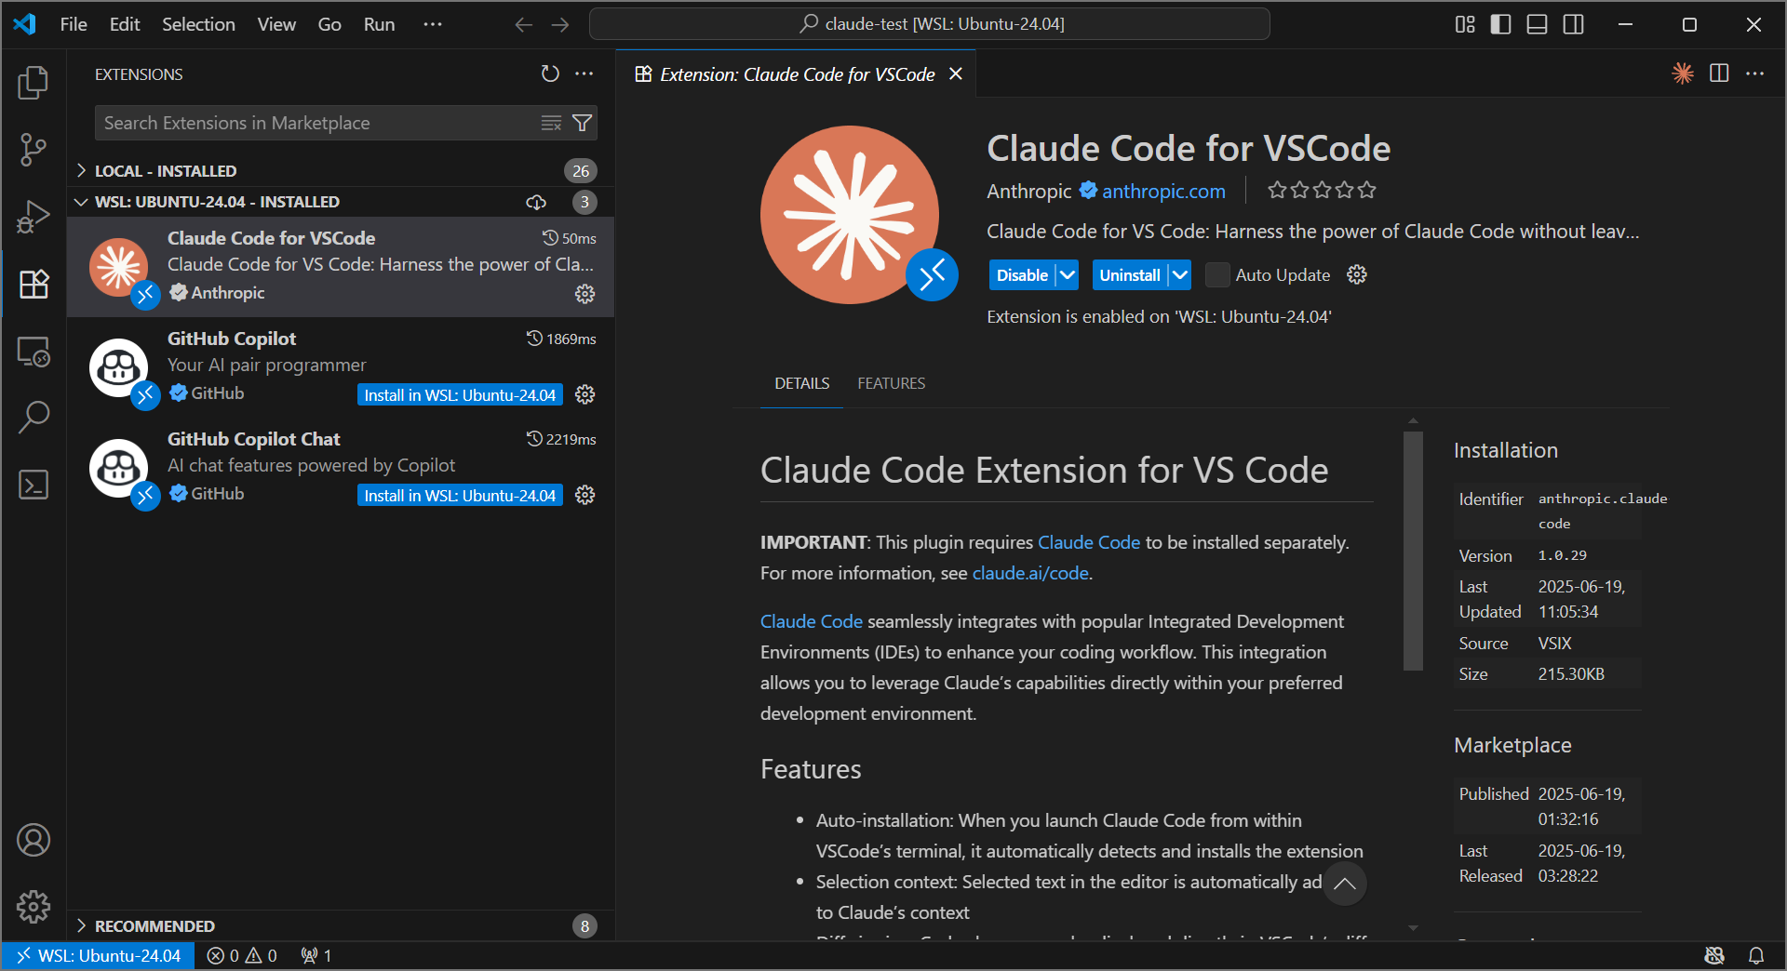Open extension settings gear beside Auto Update
The height and width of the screenshot is (971, 1787).
(1357, 274)
